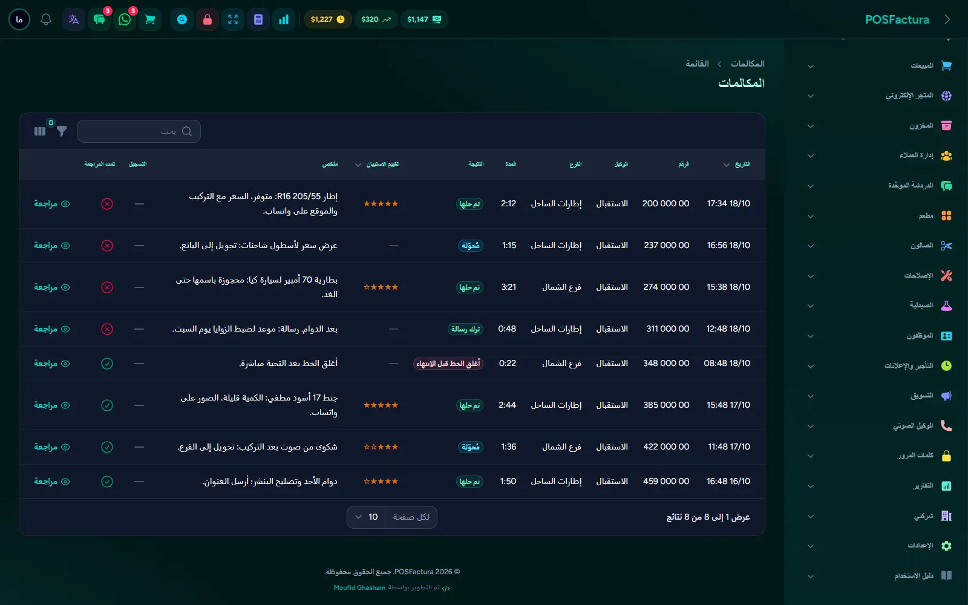The image size is (968, 605).
Task: Click the cyan round icon in top bar
Action: [x=182, y=19]
